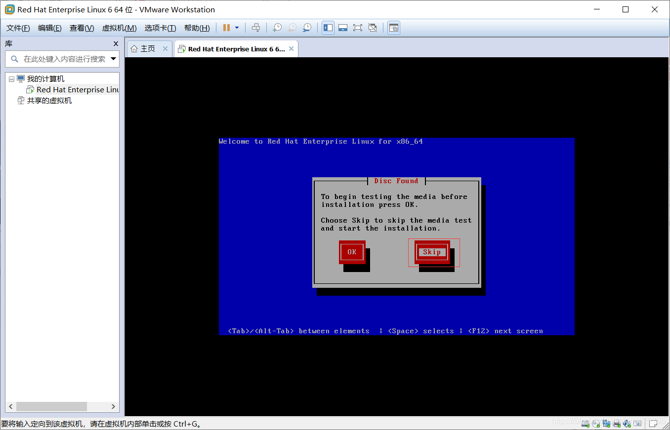Close the 主页 tab
The width and height of the screenshot is (670, 430).
point(165,48)
